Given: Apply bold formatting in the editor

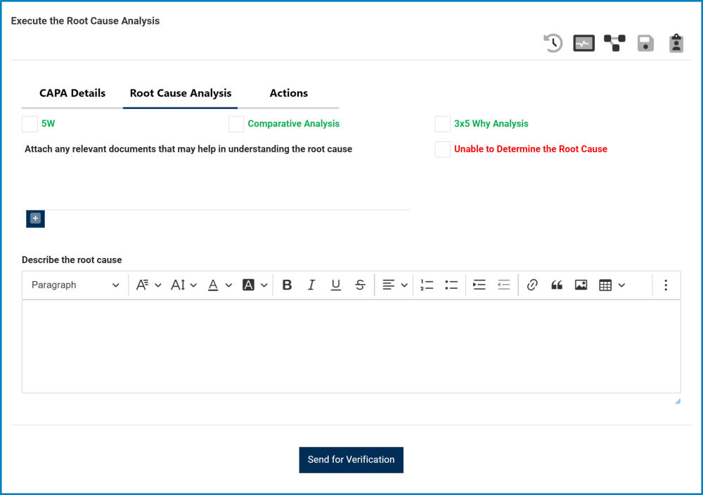Looking at the screenshot, I should [x=287, y=285].
